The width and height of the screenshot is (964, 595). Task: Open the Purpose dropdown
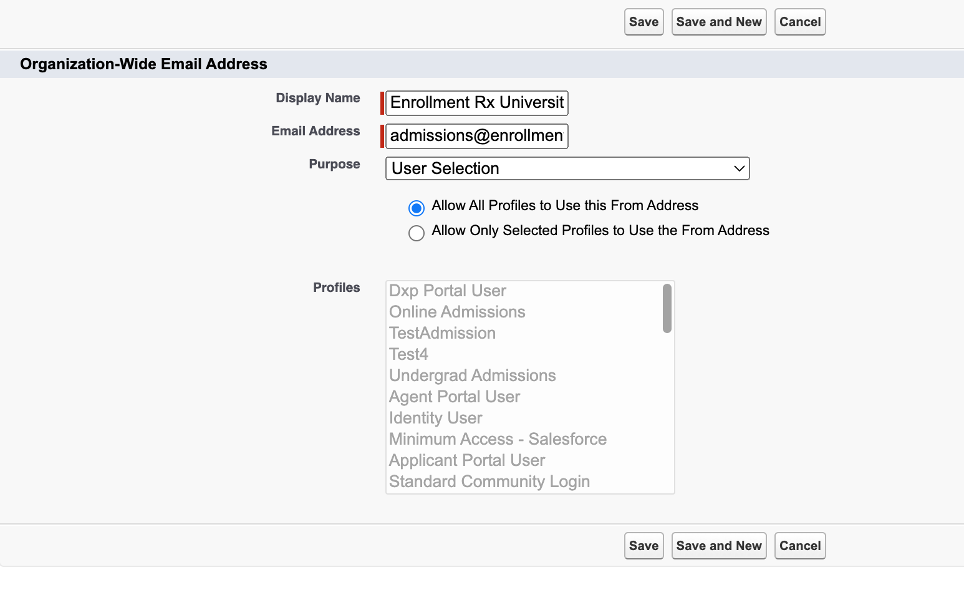click(567, 168)
